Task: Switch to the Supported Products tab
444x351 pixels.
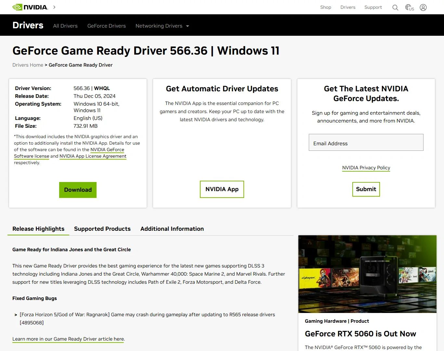Action: [x=102, y=229]
